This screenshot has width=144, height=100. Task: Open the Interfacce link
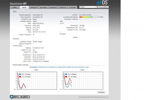[x=53, y=67]
